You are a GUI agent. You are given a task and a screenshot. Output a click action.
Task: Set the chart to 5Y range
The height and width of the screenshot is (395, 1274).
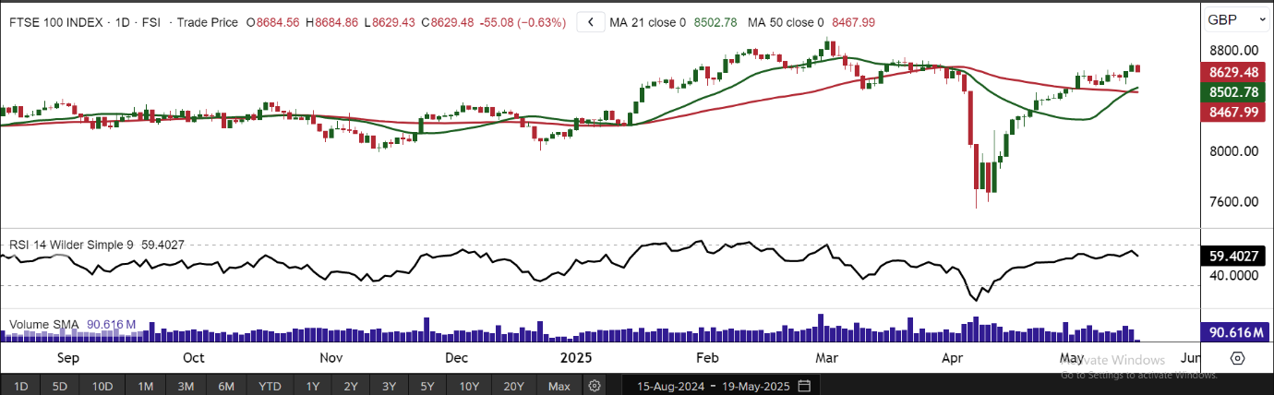[x=427, y=385]
